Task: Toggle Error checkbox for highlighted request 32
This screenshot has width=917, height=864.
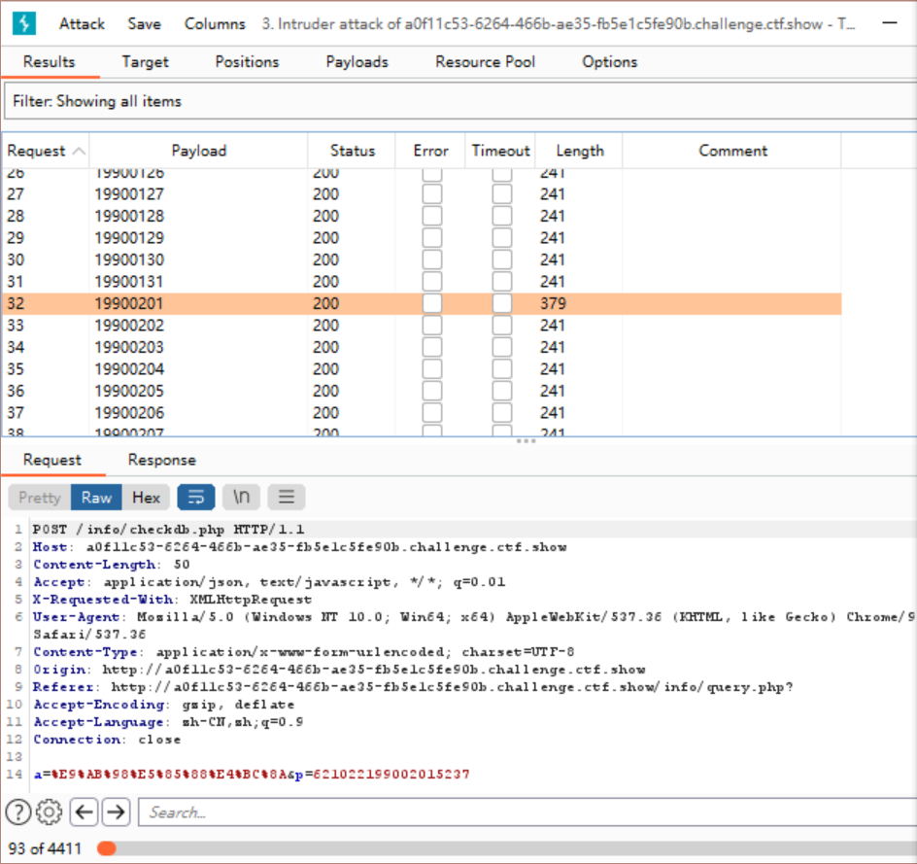Action: tap(432, 303)
